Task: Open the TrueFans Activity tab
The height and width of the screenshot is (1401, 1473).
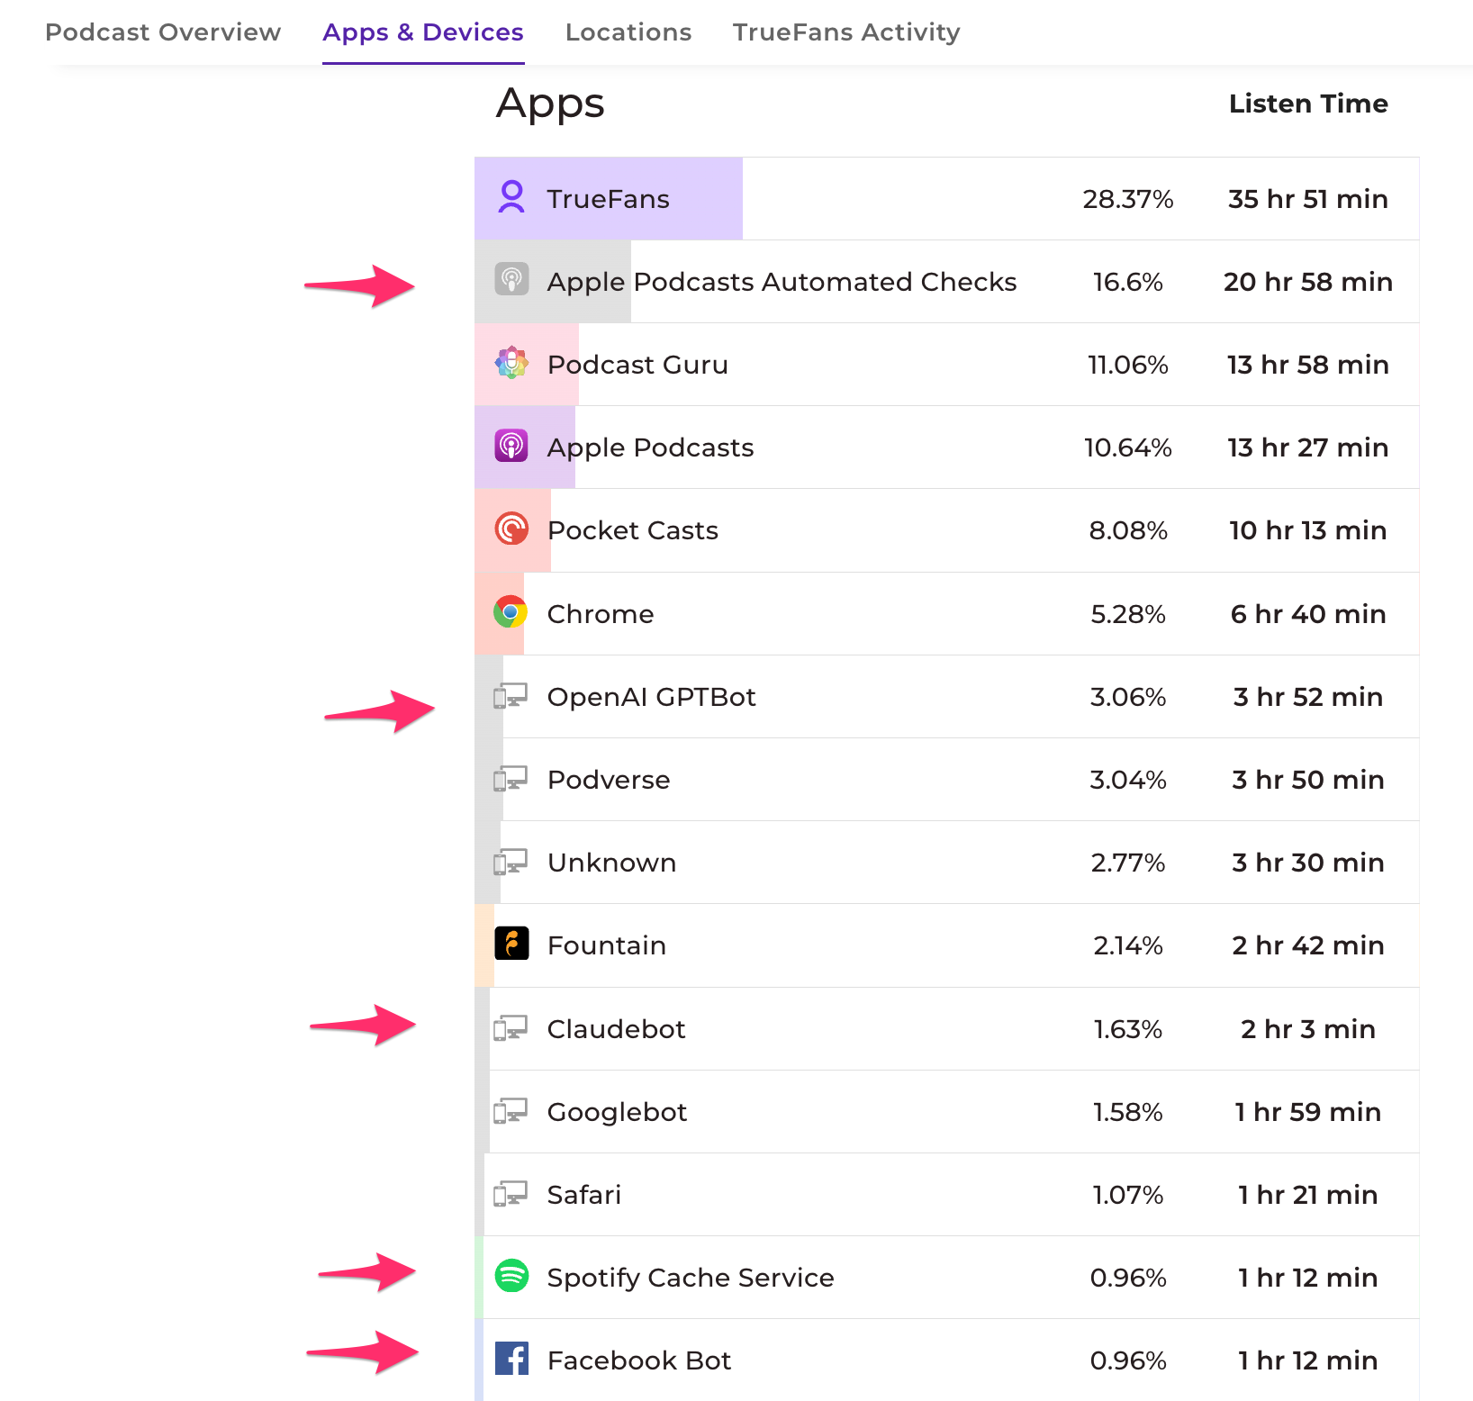Action: tap(846, 32)
